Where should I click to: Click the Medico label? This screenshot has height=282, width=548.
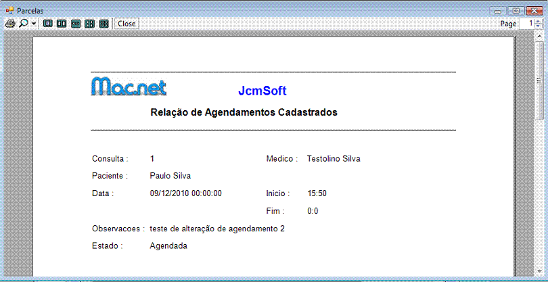pyautogui.click(x=282, y=159)
